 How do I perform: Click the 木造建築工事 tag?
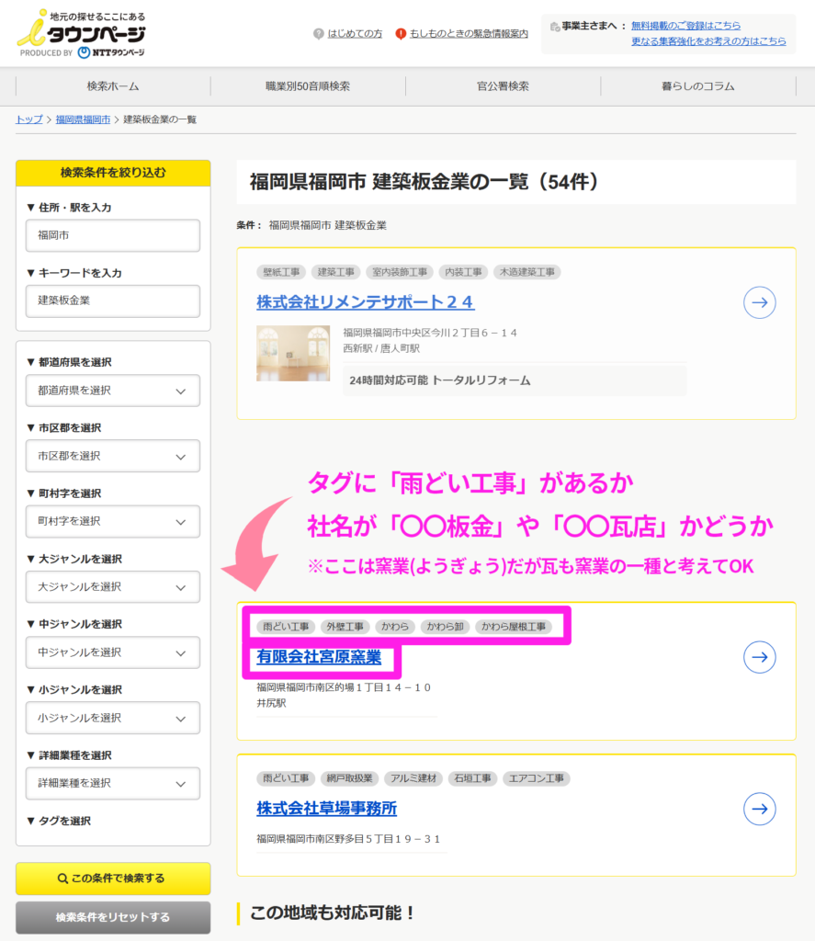526,272
